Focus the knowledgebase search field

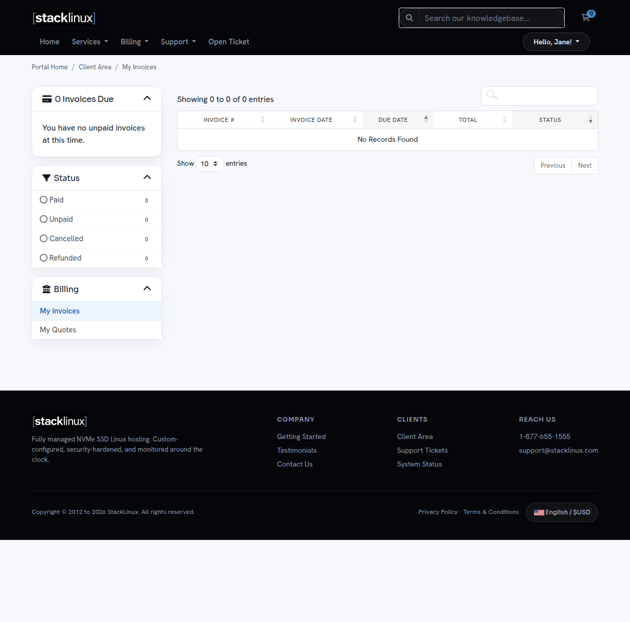click(491, 18)
